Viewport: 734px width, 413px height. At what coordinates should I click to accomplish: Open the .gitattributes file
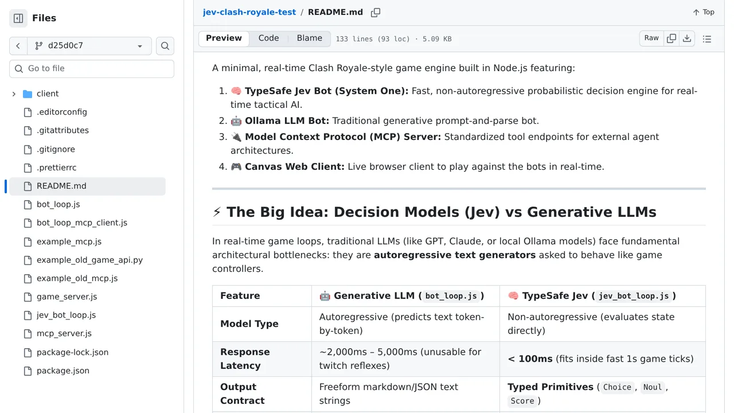pos(63,131)
